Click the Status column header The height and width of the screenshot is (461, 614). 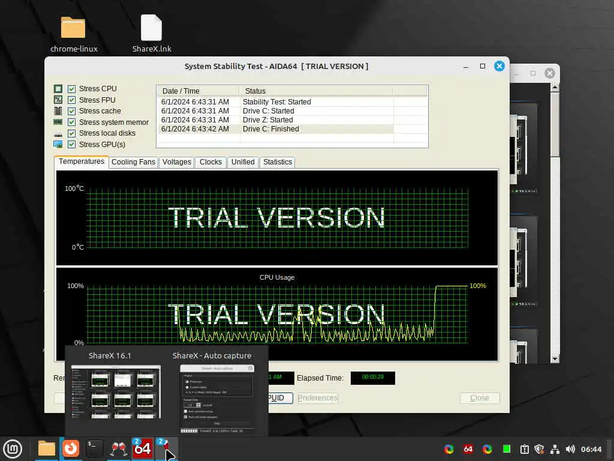coord(315,91)
